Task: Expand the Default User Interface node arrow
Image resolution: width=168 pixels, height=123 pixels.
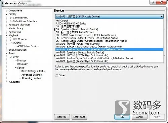Action: (11, 21)
